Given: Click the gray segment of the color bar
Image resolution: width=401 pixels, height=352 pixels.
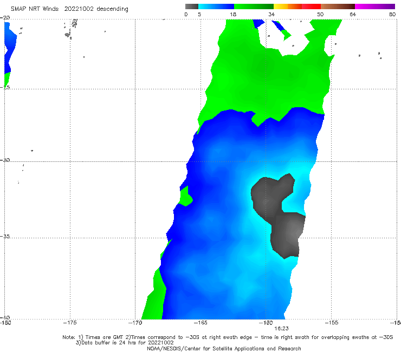Looking at the screenshot, I should (x=192, y=6).
